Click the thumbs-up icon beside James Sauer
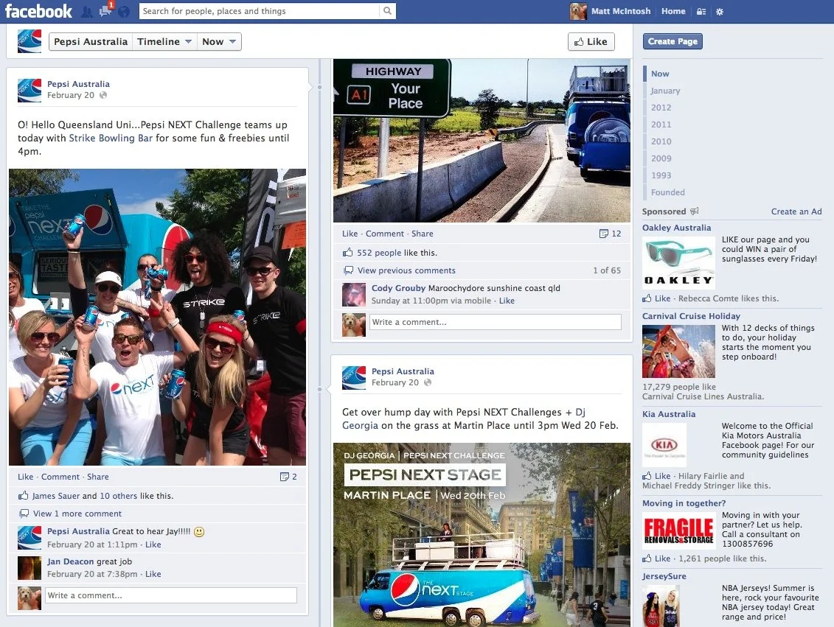This screenshot has width=834, height=627. tap(23, 495)
